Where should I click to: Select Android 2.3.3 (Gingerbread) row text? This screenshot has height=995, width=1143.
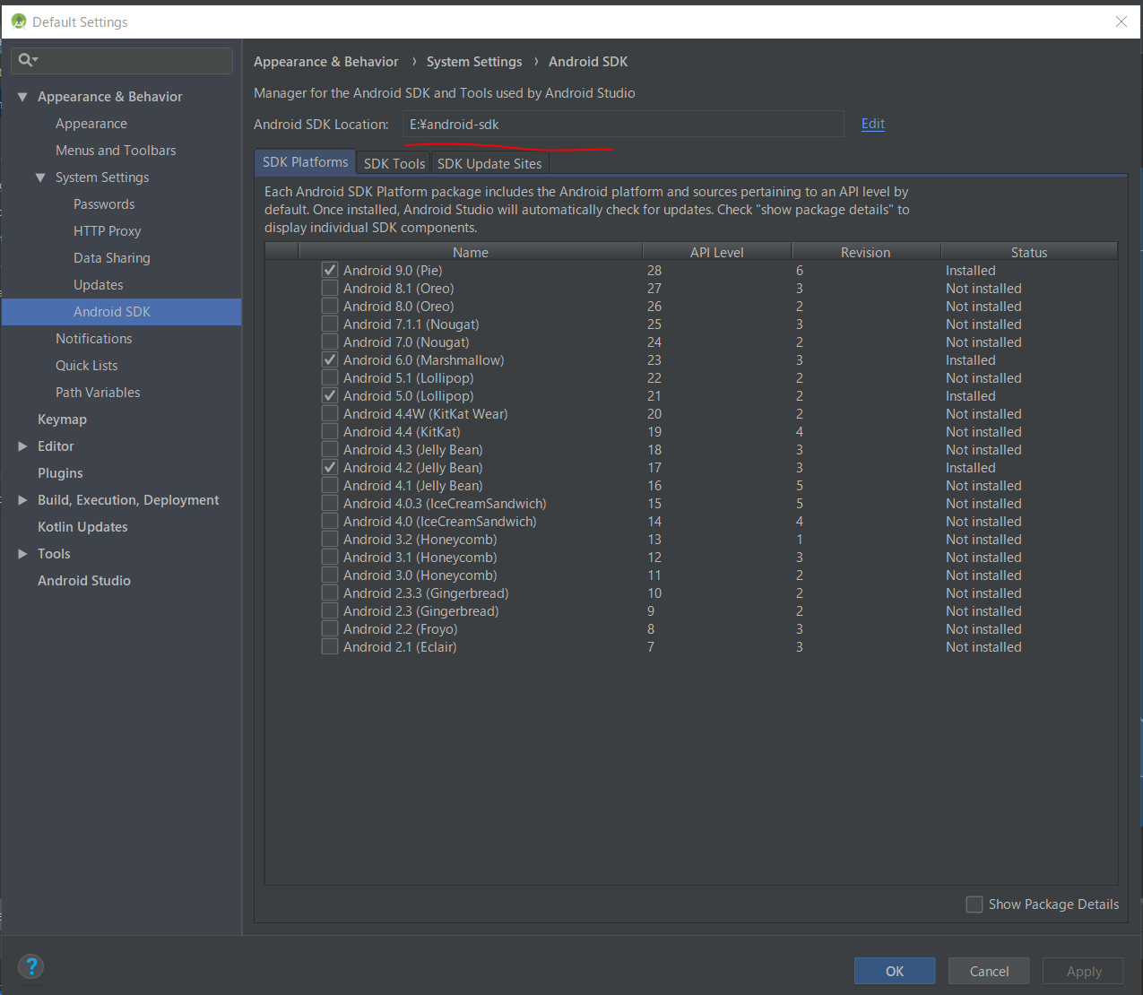426,593
